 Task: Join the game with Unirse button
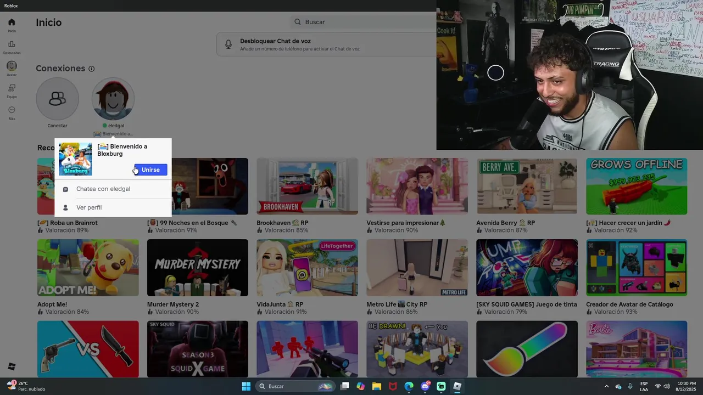click(150, 170)
